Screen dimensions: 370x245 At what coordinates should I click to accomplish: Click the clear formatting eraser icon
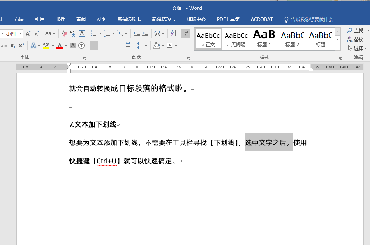coord(65,33)
